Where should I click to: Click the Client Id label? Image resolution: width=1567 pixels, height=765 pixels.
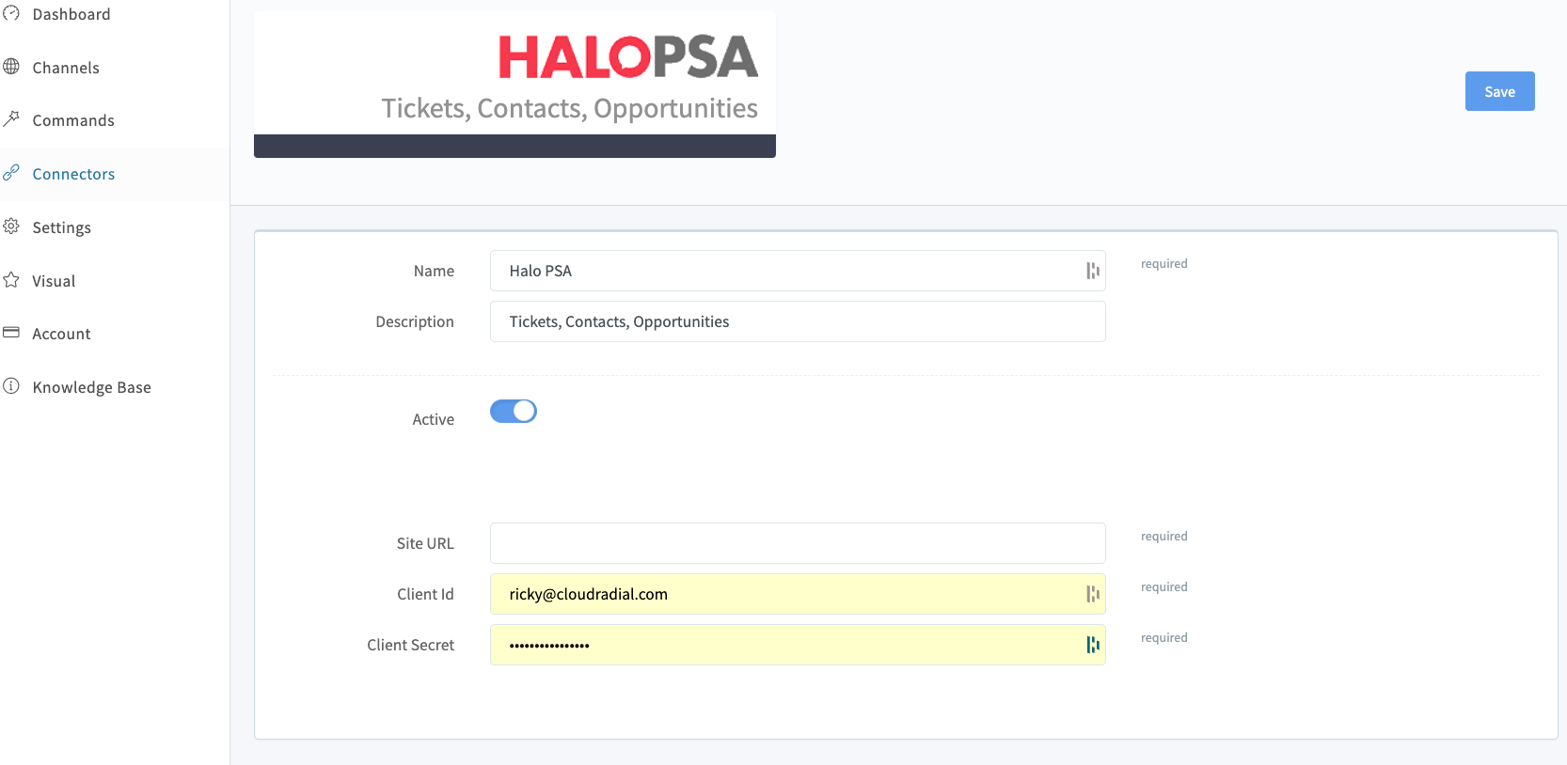(425, 594)
